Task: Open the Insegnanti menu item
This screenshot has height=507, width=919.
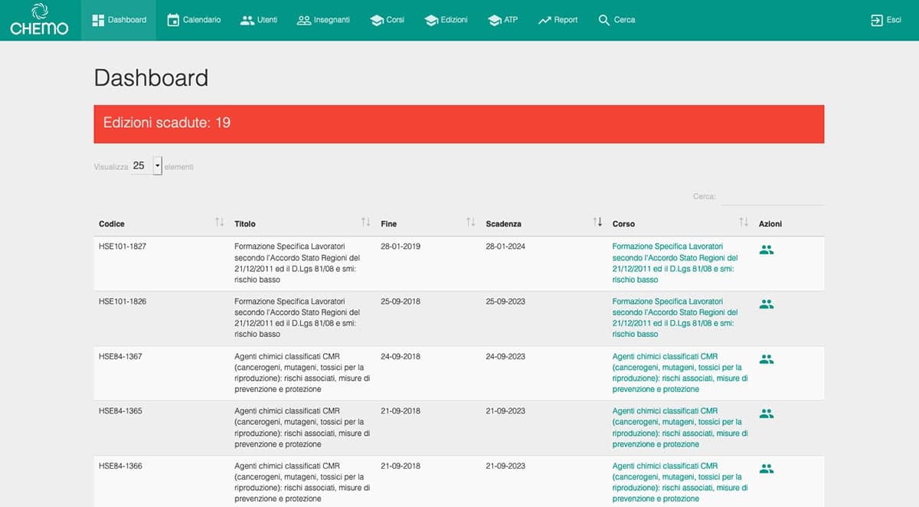Action: (323, 20)
